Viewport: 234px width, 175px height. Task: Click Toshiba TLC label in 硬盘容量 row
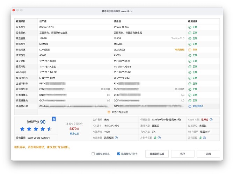(x=178, y=38)
